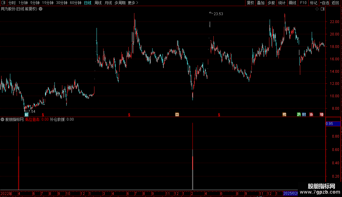
Task: Click the 0.95 indicator value box
Action: [333, 124]
